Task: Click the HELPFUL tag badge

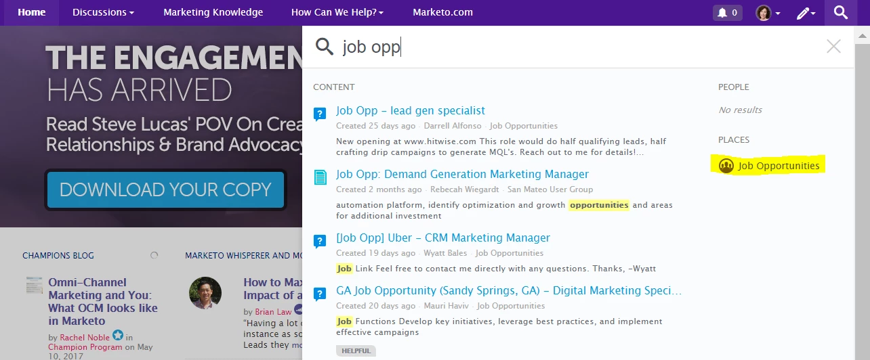Action: [x=356, y=351]
